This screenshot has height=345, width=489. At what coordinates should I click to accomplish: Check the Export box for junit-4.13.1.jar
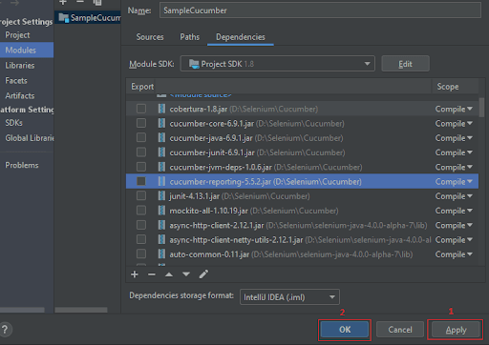click(x=141, y=196)
